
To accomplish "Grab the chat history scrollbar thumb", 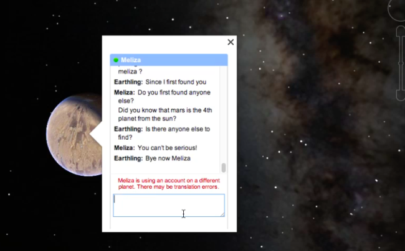I will (x=224, y=168).
